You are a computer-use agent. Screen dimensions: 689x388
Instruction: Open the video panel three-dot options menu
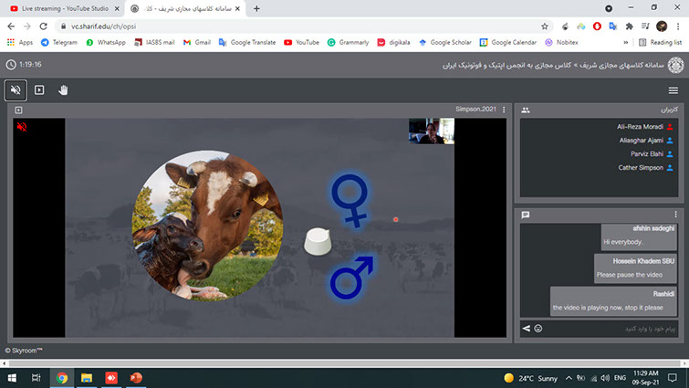pyautogui.click(x=503, y=110)
